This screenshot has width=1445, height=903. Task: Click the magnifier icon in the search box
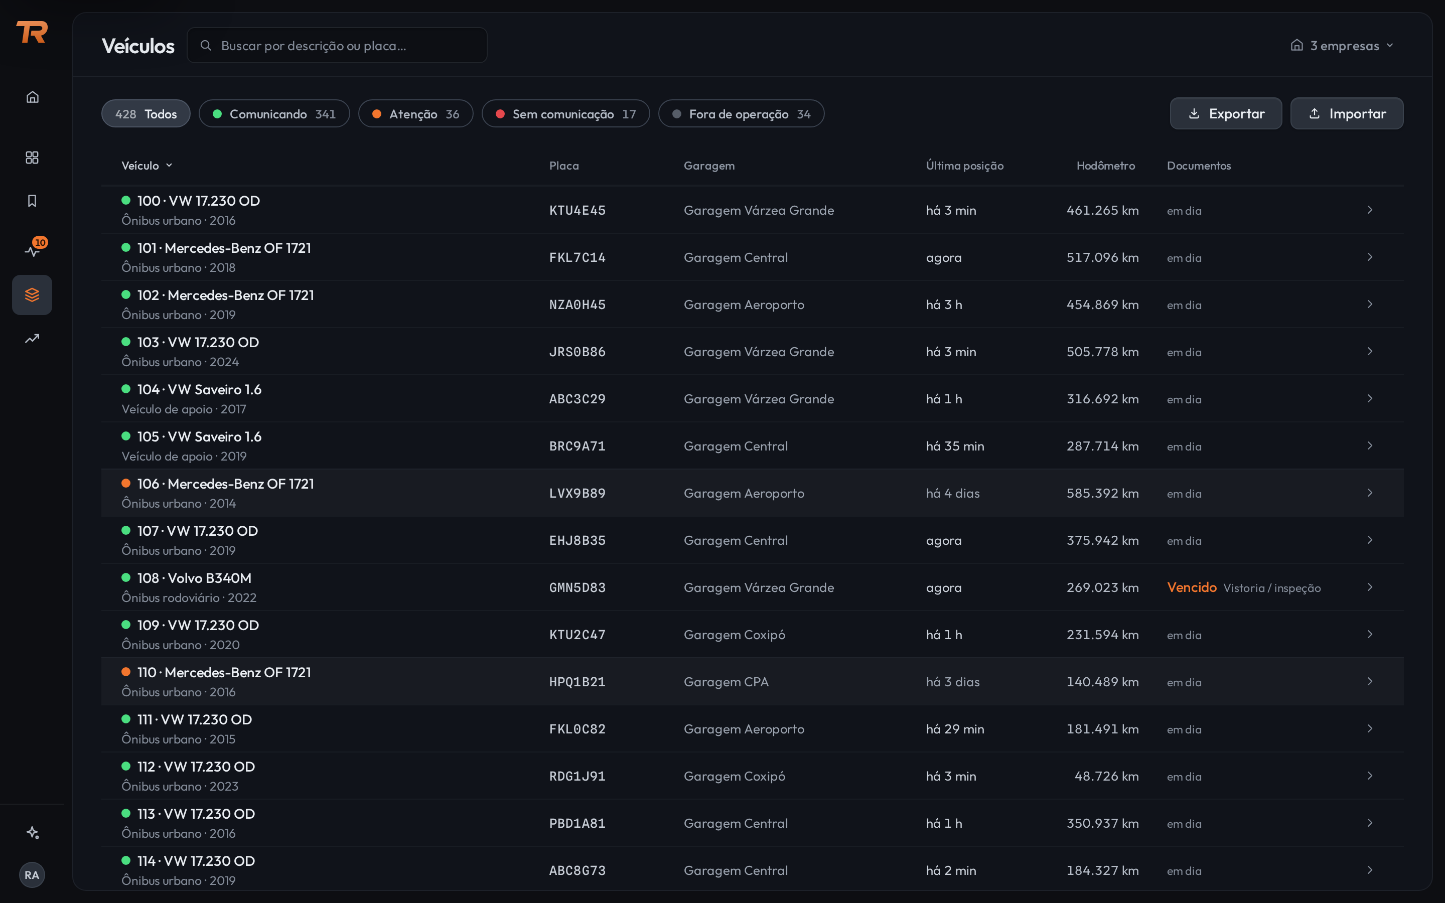click(206, 45)
